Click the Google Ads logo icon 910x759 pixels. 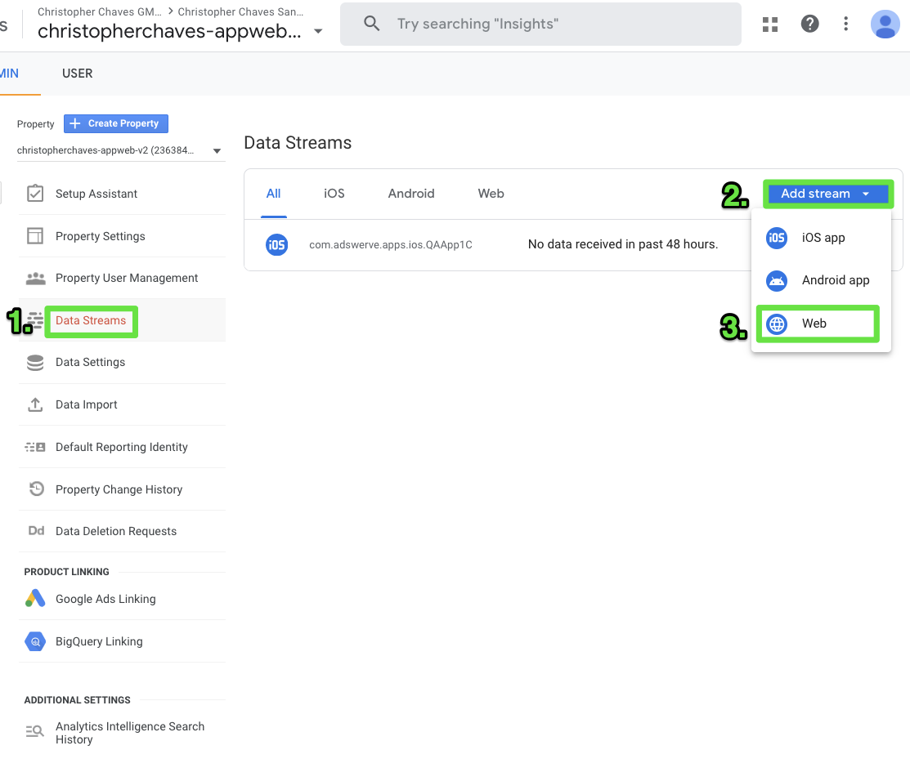coord(35,598)
